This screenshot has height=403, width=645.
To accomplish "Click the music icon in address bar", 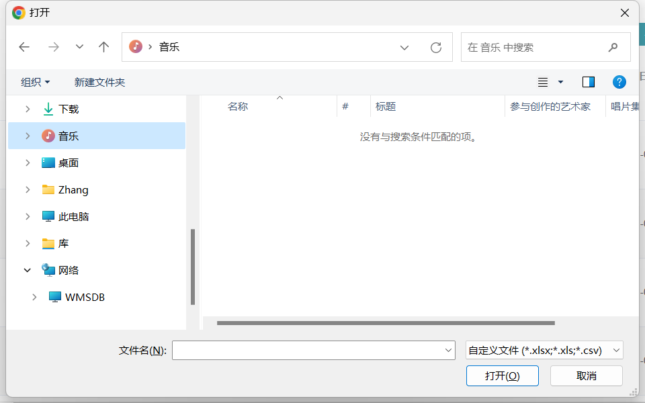I will 136,46.
